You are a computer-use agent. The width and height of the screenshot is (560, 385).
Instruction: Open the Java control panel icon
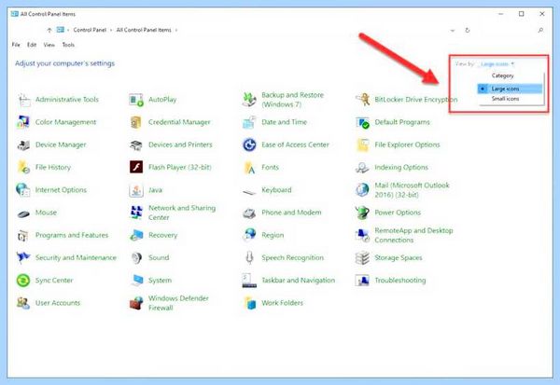pos(136,190)
